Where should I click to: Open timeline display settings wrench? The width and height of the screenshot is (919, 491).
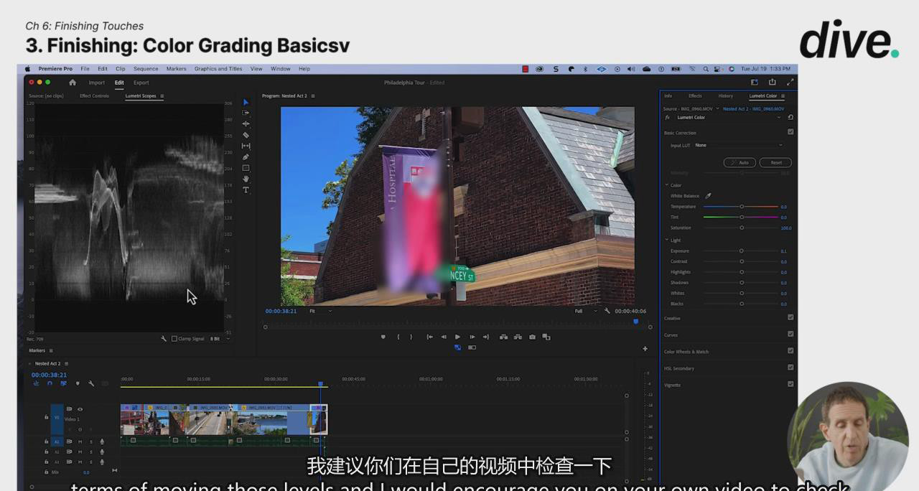click(91, 383)
